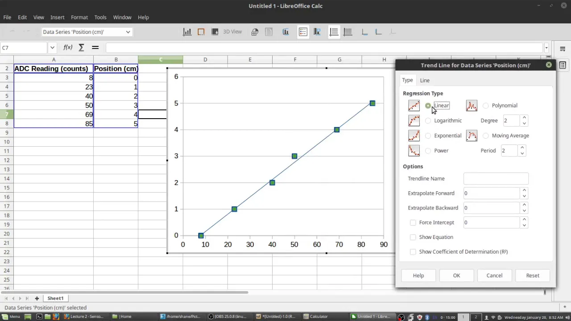
Task: Decrease the polynomial Degree value
Action: [x=524, y=123]
